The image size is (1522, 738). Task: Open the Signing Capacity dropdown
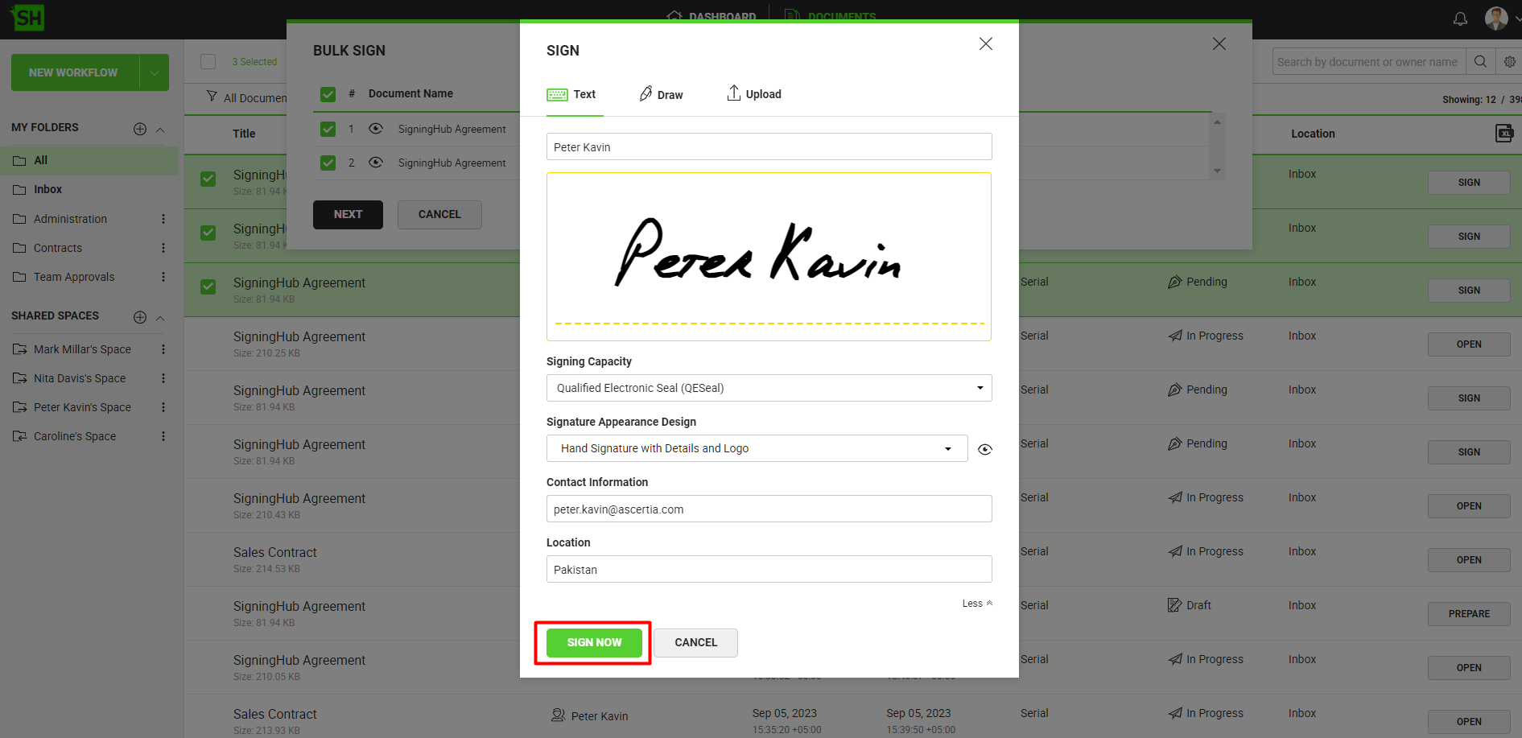769,388
